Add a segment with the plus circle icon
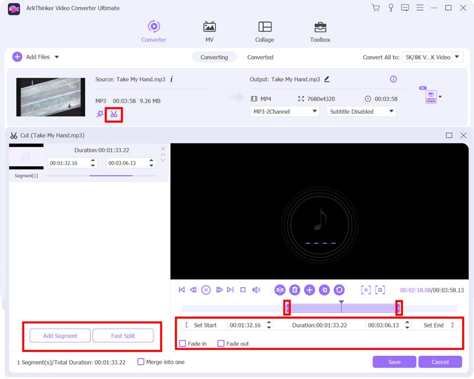Screen dimensions: 474x379 pyautogui.click(x=309, y=290)
